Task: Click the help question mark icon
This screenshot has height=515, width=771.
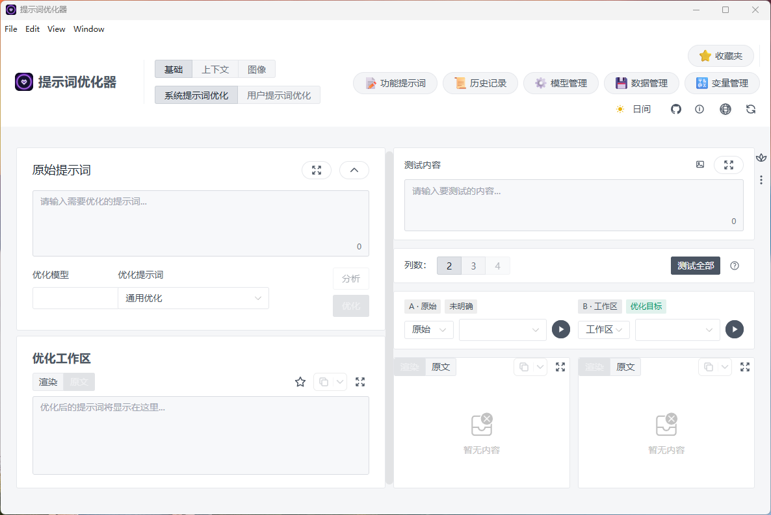Action: coord(735,266)
